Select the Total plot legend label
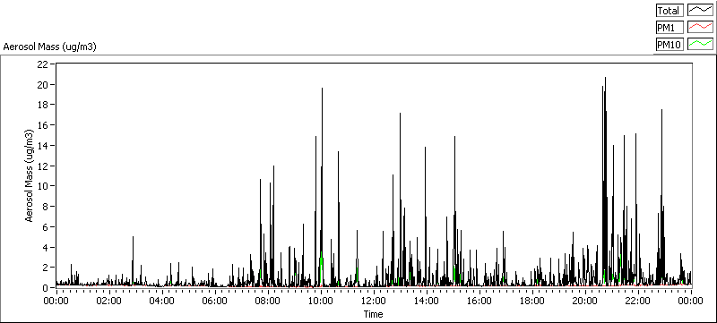Screen dimensions: 717x323 click(x=669, y=11)
